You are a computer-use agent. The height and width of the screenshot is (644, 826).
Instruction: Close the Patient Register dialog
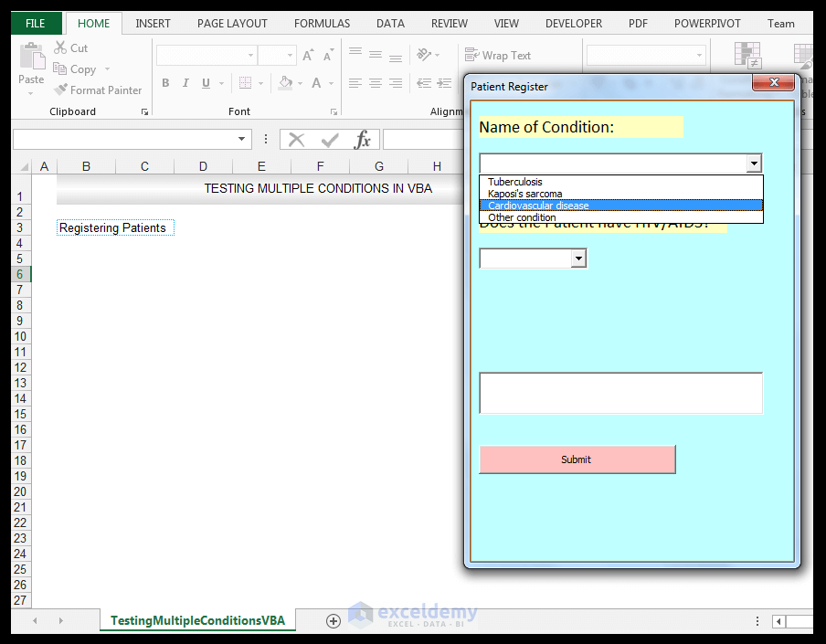coord(773,82)
